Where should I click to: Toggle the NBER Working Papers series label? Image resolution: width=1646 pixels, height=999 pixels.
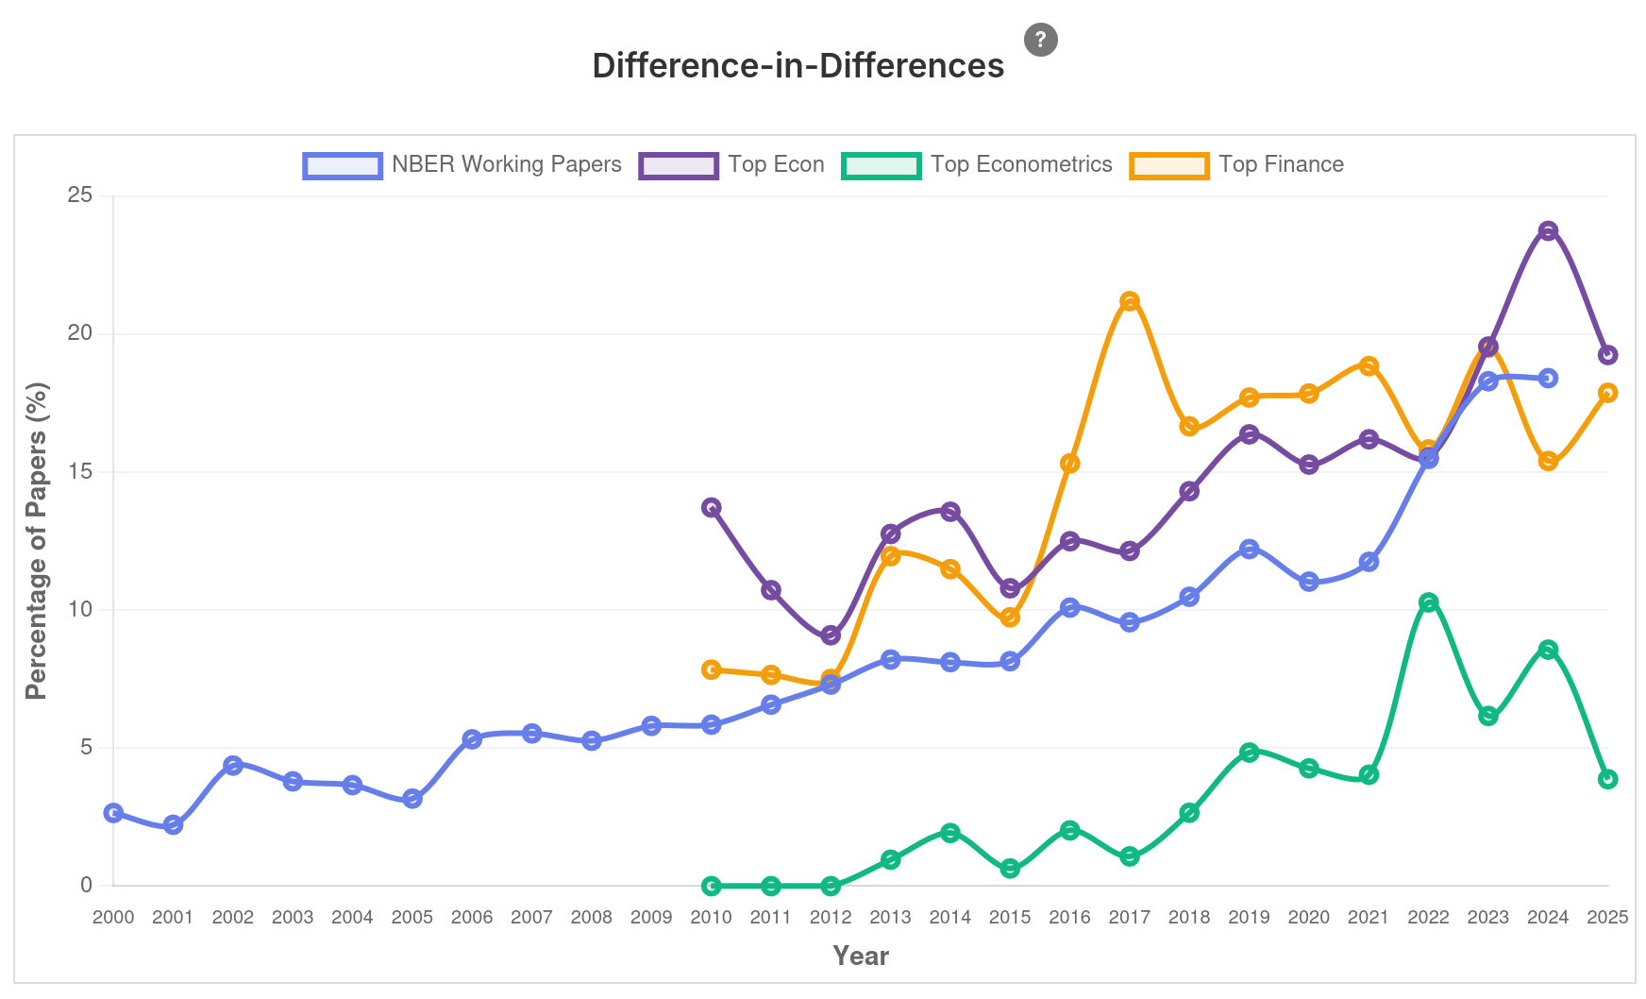506,164
